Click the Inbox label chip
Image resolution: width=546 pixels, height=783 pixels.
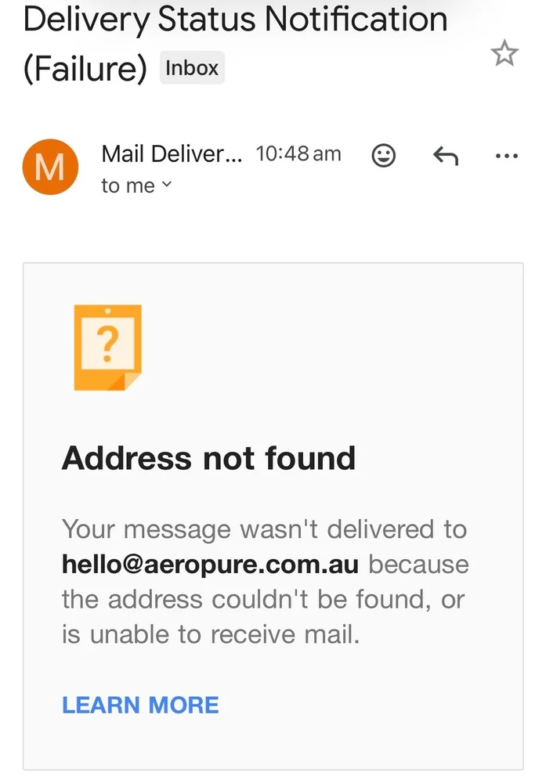click(x=192, y=68)
